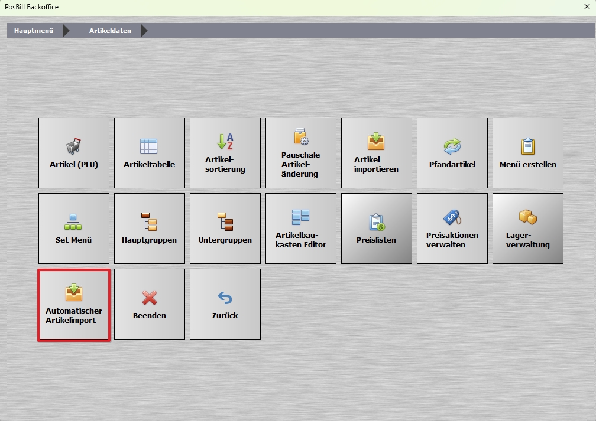This screenshot has height=421, width=596.
Task: Start the Automatischer Artikelimport tile
Action: click(x=74, y=305)
